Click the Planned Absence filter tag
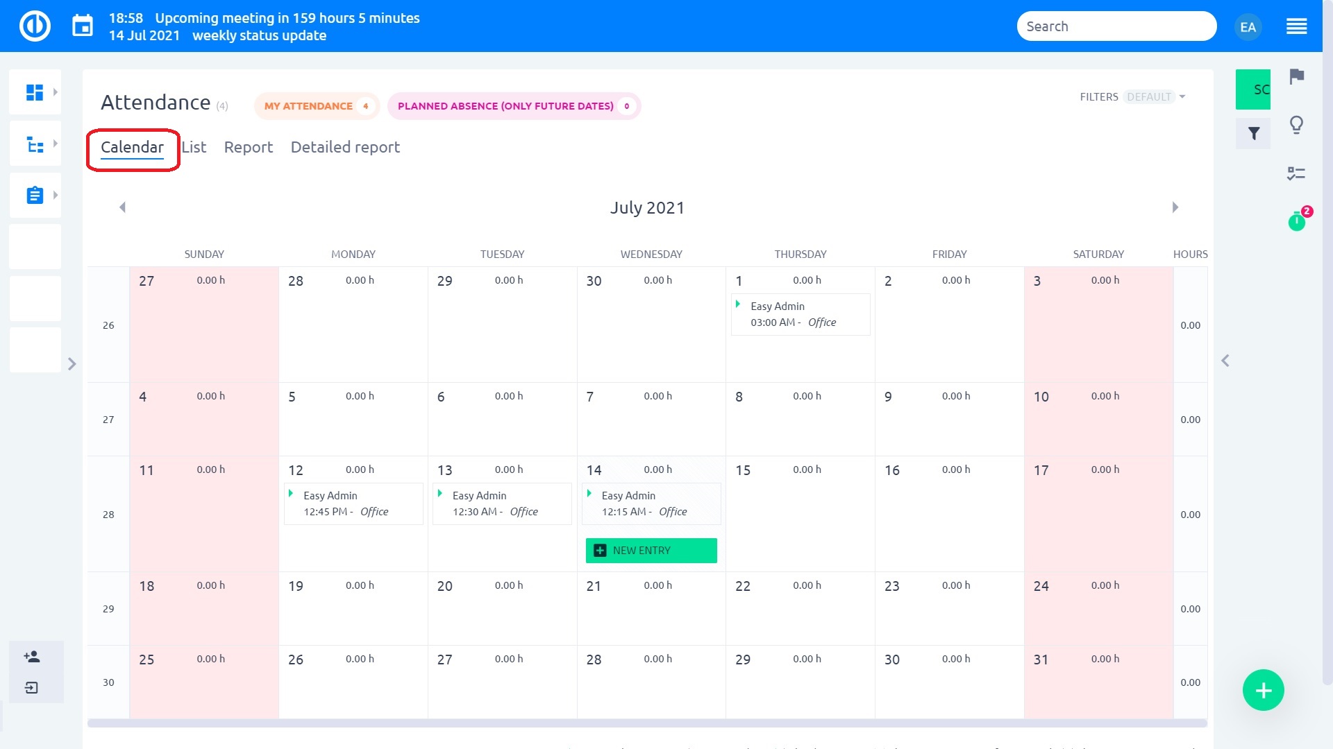 pos(514,106)
